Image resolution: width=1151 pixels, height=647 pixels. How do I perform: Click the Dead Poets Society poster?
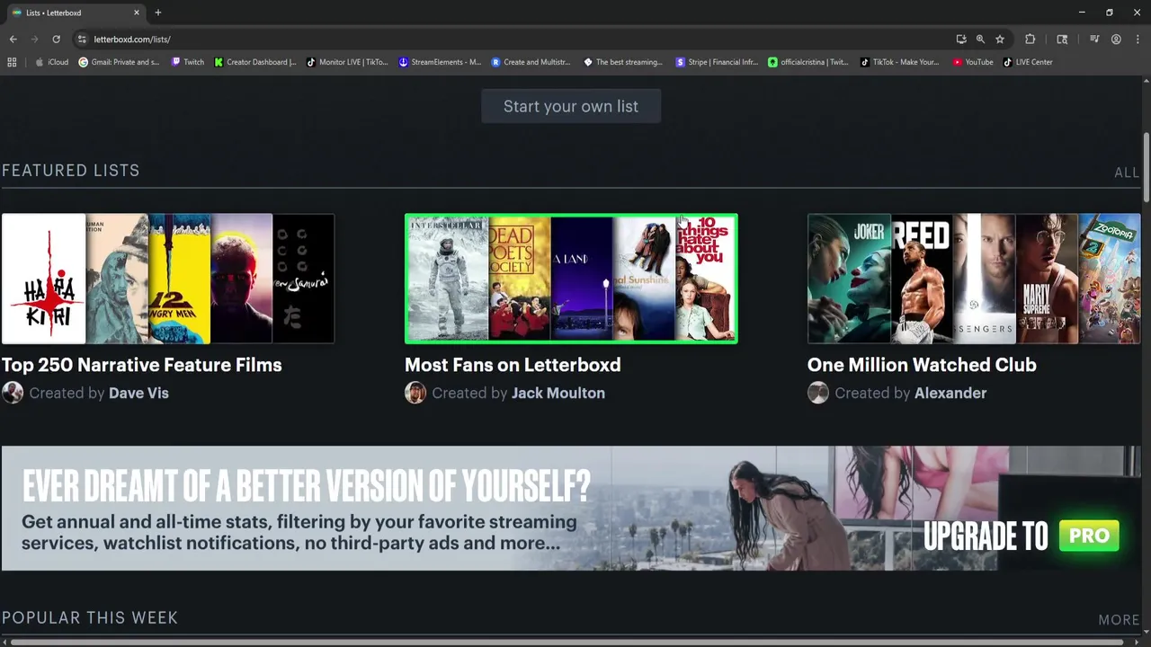click(x=520, y=279)
